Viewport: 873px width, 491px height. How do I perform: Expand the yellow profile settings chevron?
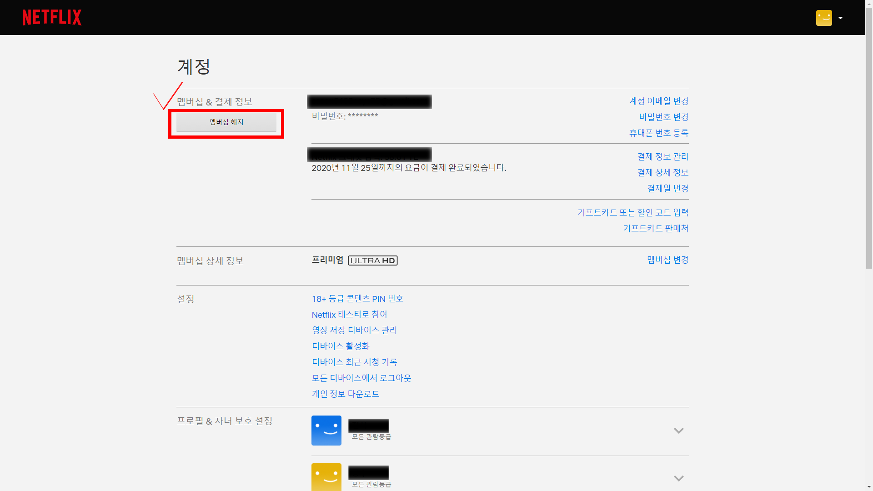point(678,478)
